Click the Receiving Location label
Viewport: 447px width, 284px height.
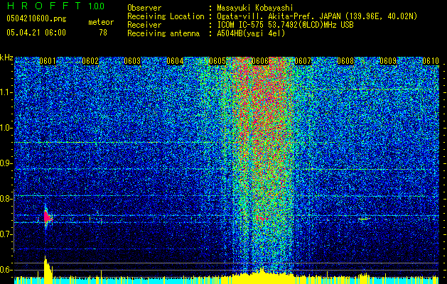(x=166, y=16)
